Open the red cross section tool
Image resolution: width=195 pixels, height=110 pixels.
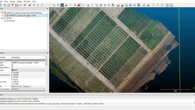pos(79,5)
